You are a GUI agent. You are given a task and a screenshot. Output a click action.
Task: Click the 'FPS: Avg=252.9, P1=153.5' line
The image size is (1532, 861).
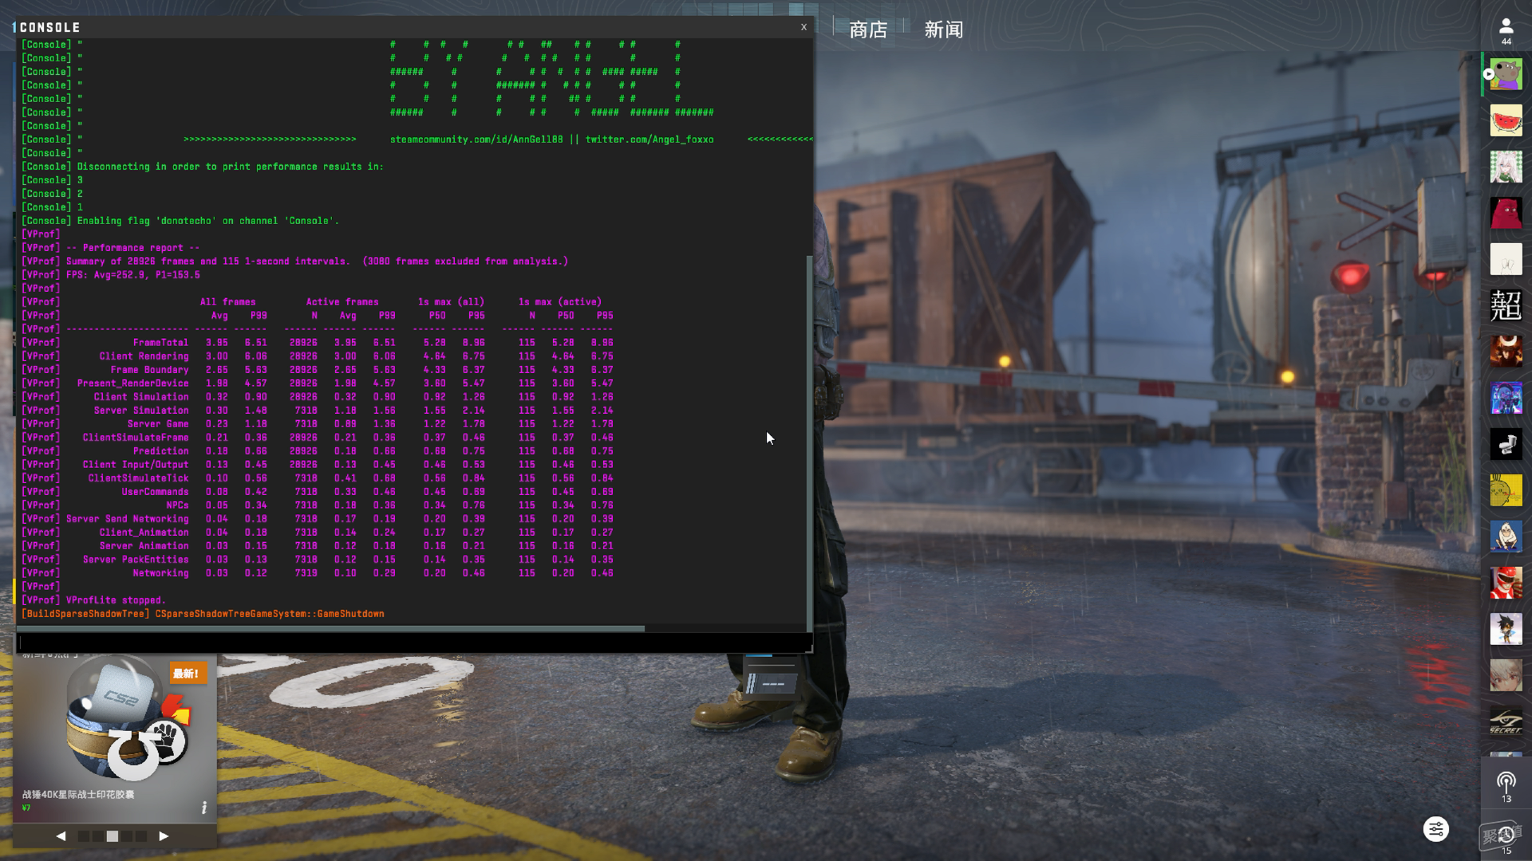pos(133,275)
